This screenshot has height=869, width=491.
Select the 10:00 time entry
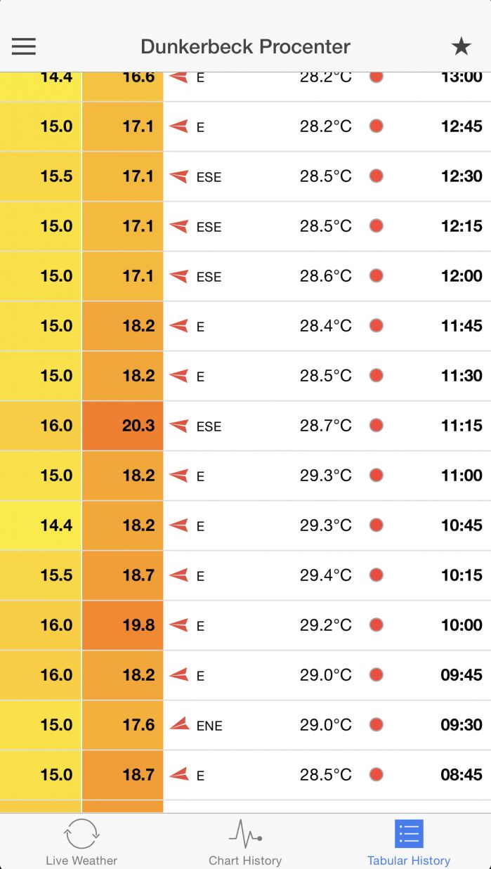pos(461,625)
